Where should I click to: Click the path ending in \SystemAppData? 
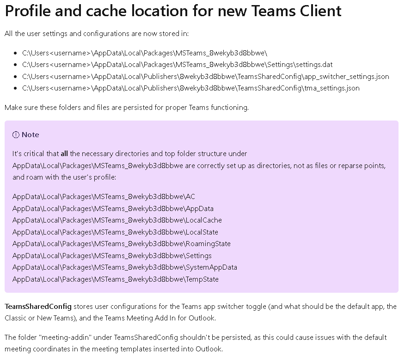124,267
